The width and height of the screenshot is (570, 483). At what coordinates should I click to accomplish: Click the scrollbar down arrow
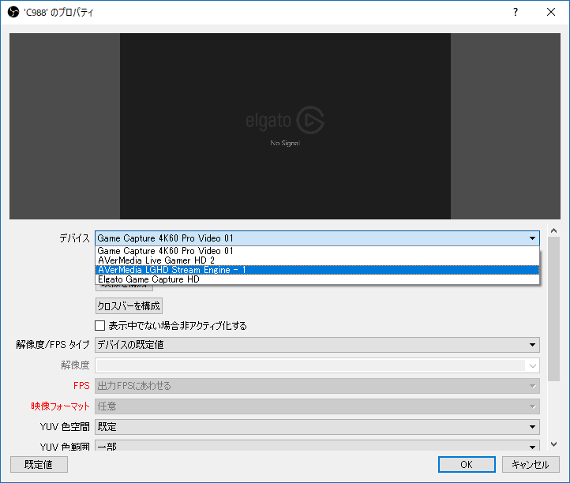tap(553, 444)
